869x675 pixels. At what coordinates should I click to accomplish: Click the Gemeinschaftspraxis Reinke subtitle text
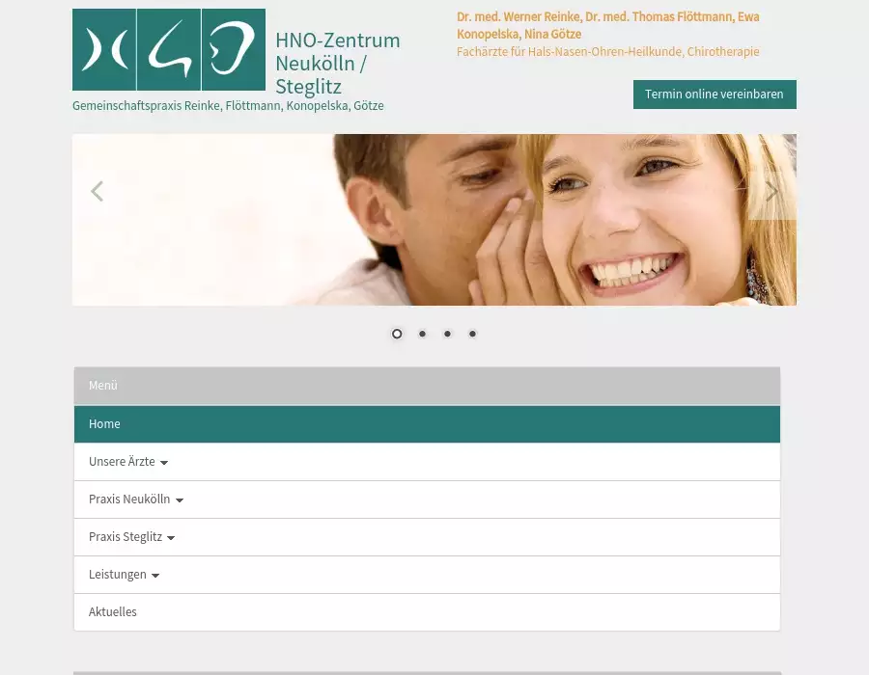point(228,106)
